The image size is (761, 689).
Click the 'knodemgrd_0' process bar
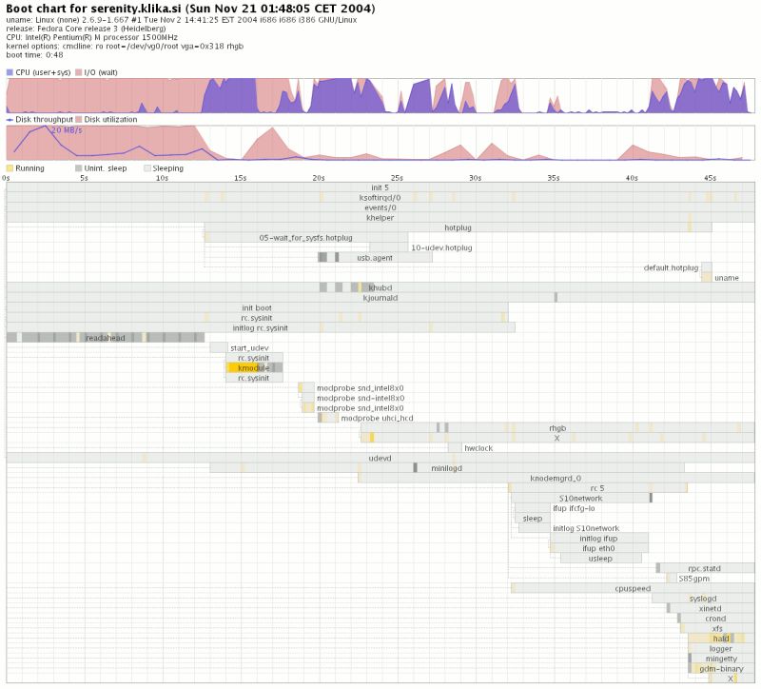pyautogui.click(x=556, y=479)
